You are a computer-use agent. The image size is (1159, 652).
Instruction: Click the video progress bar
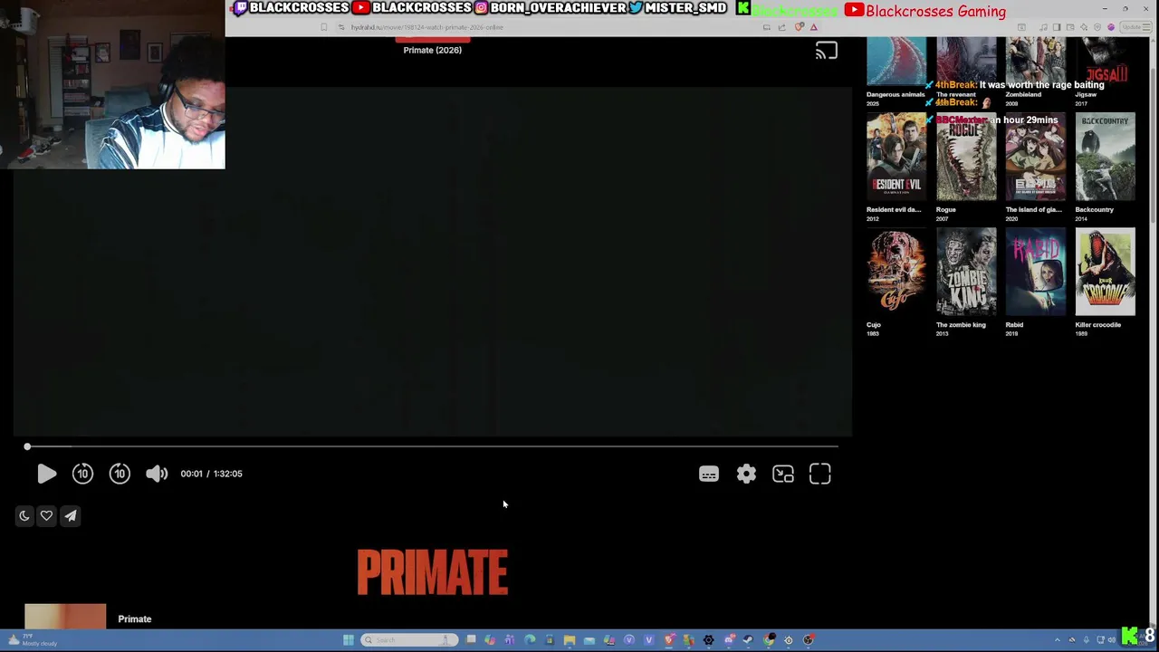coord(433,446)
